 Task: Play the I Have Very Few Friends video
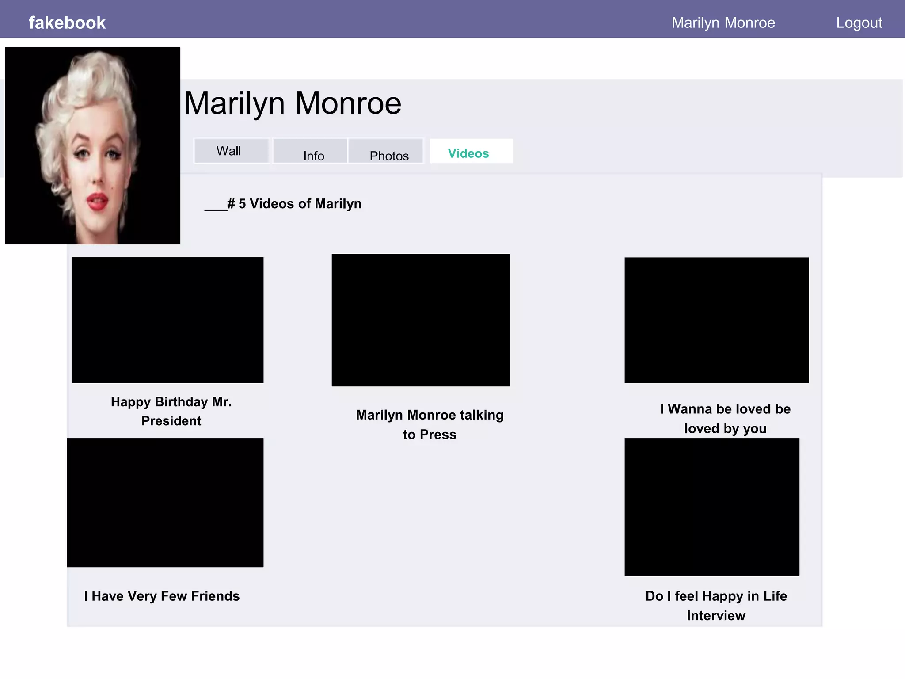pyautogui.click(x=165, y=503)
